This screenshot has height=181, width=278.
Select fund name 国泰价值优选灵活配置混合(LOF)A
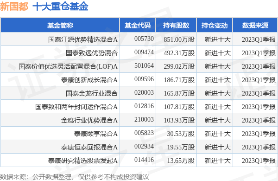[68, 66]
